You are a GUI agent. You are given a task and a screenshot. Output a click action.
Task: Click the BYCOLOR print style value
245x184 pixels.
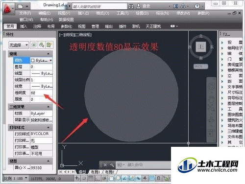coord(42,134)
